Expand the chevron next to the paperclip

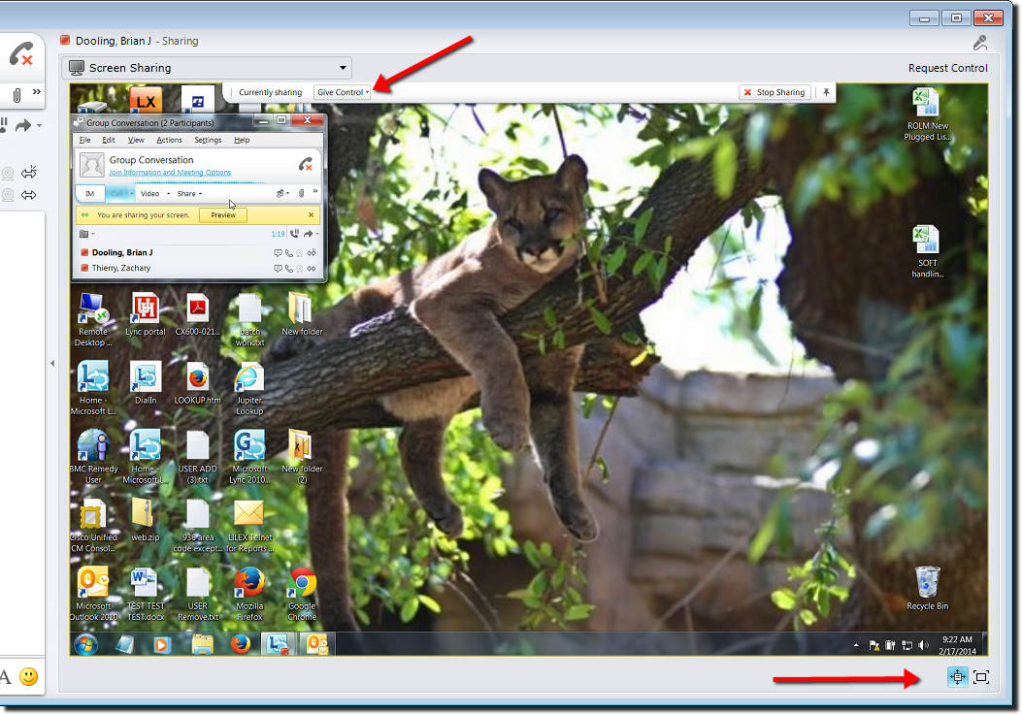click(x=37, y=92)
